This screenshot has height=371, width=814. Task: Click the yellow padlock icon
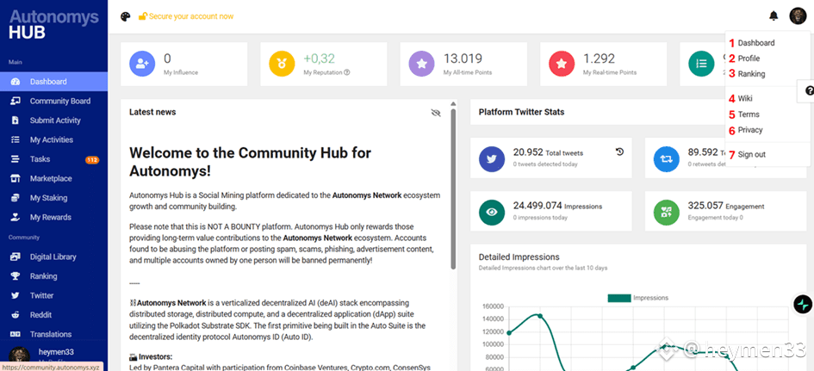click(143, 16)
